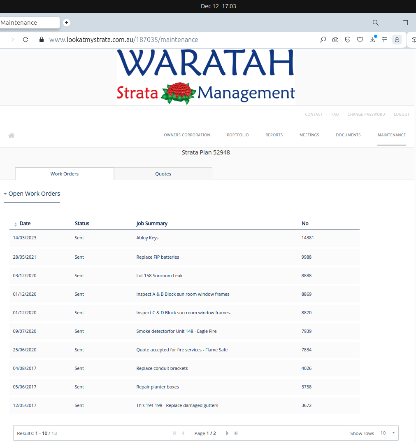Open the browser profile account icon
The image size is (416, 442).
[x=397, y=40]
